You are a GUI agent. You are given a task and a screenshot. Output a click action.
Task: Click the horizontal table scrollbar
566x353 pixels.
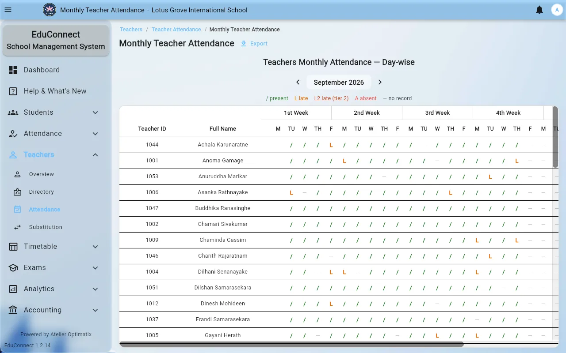291,344
